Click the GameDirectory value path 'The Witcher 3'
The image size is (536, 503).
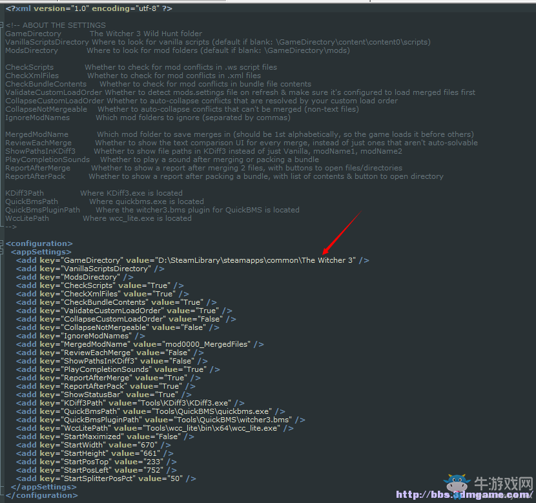tap(329, 260)
